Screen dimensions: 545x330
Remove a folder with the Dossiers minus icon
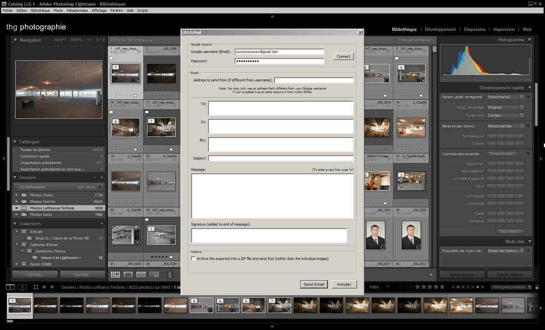(x=95, y=177)
